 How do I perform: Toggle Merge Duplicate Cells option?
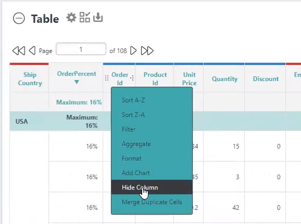point(152,202)
